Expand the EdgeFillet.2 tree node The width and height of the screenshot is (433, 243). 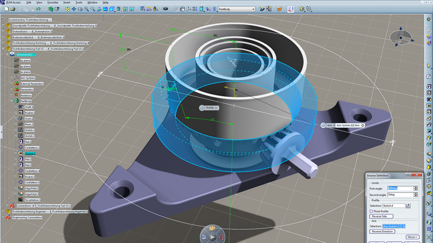point(16,188)
